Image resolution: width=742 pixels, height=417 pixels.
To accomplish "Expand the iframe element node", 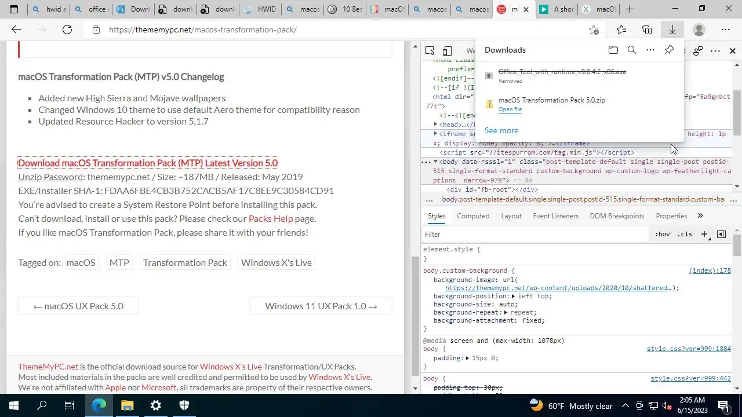I will pos(436,134).
